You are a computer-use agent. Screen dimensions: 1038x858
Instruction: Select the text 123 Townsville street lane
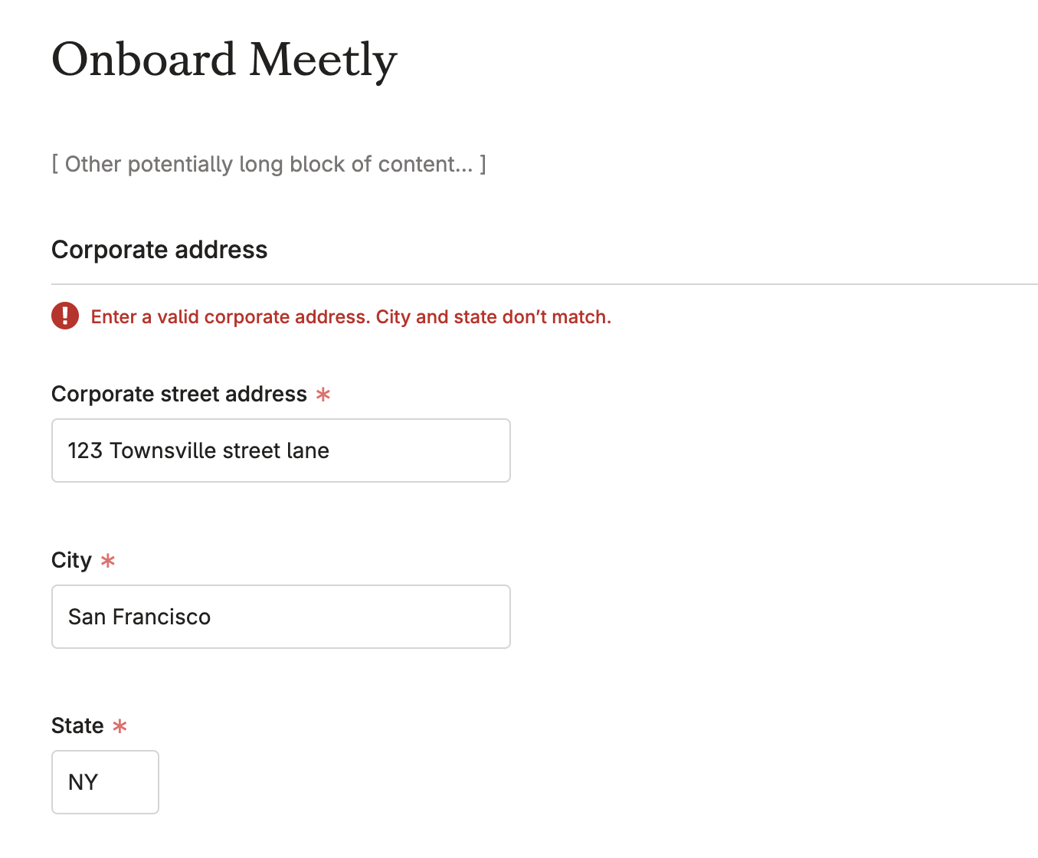(198, 450)
